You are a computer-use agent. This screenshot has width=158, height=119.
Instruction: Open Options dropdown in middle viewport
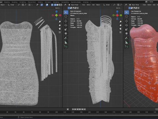click(119, 8)
